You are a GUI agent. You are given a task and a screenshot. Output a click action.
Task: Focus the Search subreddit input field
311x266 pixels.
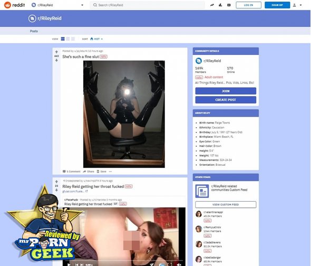148,5
